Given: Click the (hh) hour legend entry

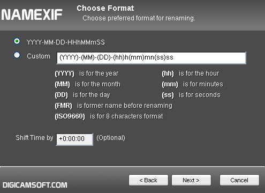Looking at the screenshot, I should pos(191,73).
